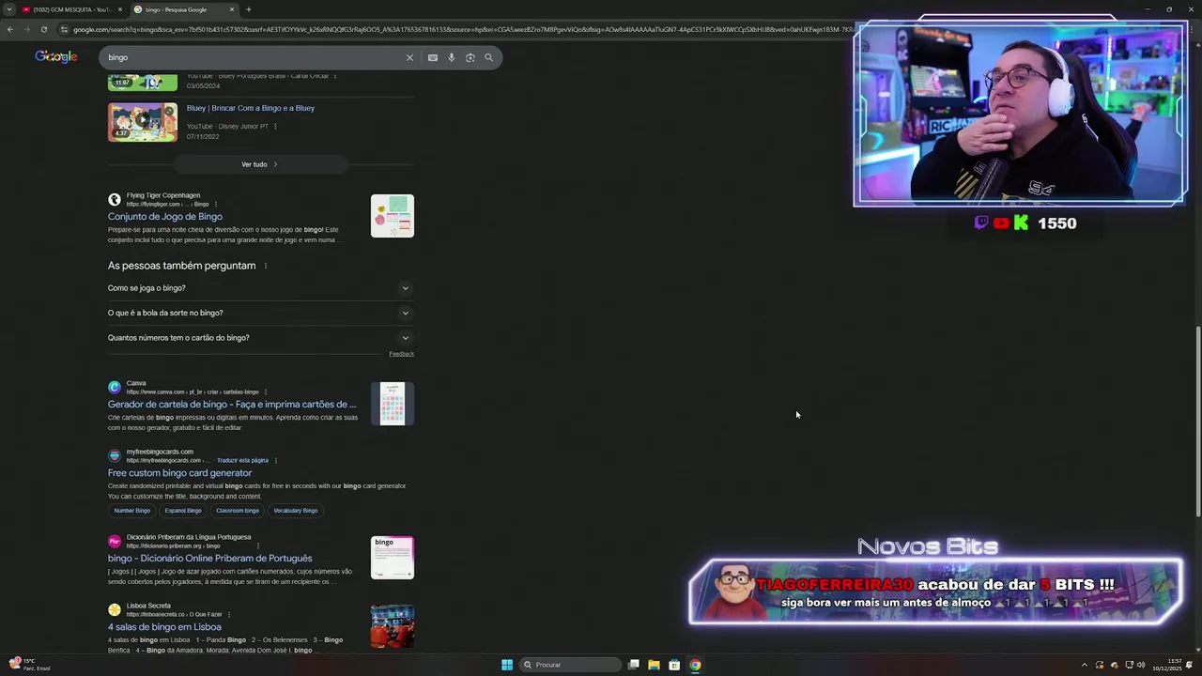Open options for As pessoas também perguntam

(x=266, y=266)
